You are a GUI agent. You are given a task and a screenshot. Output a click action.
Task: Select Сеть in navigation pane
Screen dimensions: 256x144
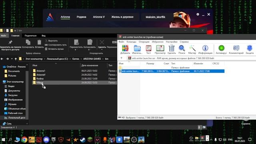(9, 124)
